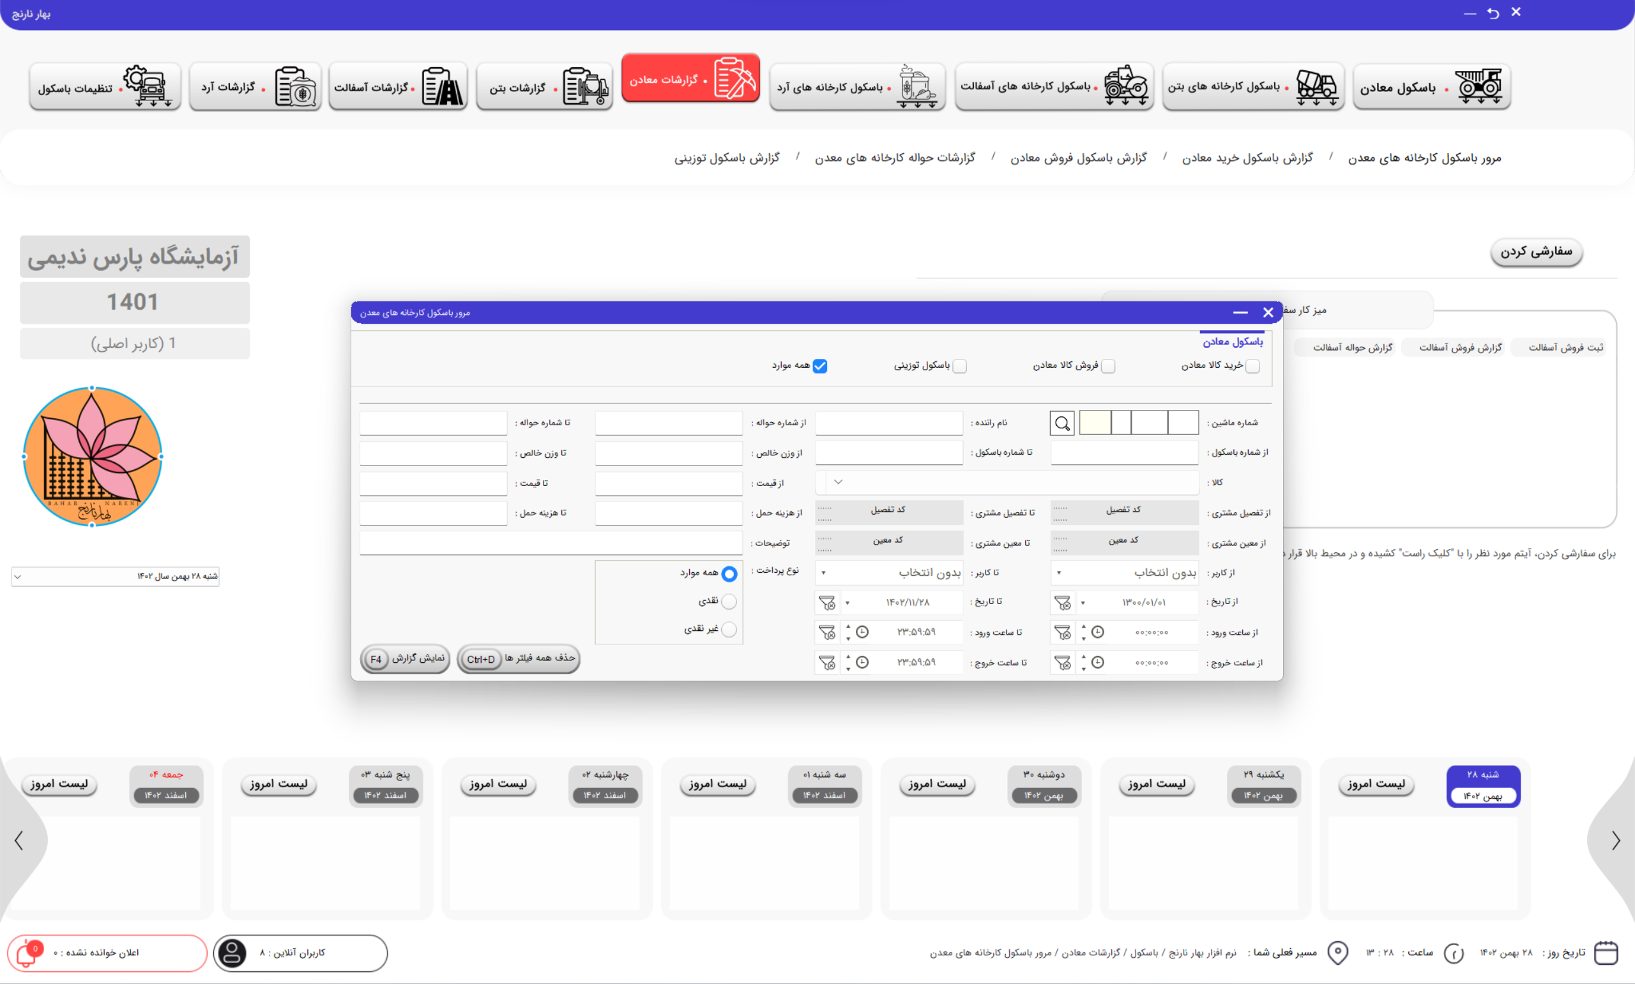Viewport: 1635px width, 984px height.
Task: Click the back arrow in title bar
Action: click(1493, 13)
